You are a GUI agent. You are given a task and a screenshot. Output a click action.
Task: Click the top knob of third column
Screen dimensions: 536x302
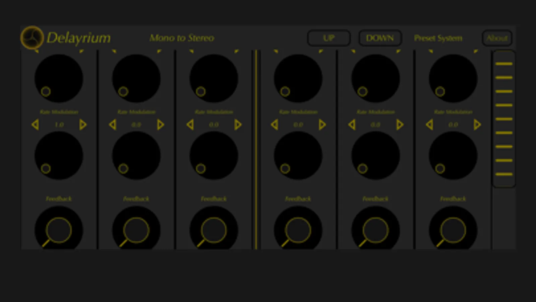pyautogui.click(x=214, y=79)
